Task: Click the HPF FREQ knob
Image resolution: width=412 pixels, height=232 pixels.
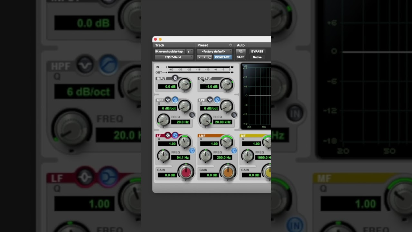Action: [x=164, y=120]
